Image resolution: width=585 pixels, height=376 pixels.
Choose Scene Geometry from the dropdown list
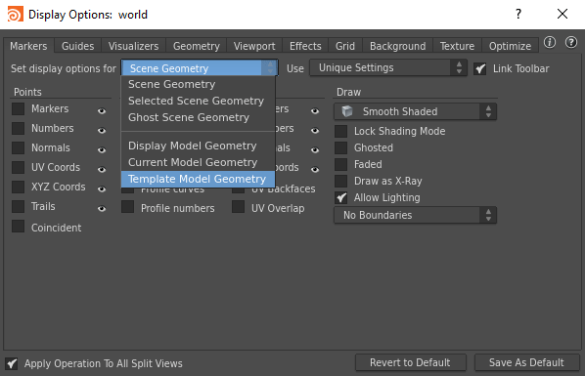[x=199, y=84]
